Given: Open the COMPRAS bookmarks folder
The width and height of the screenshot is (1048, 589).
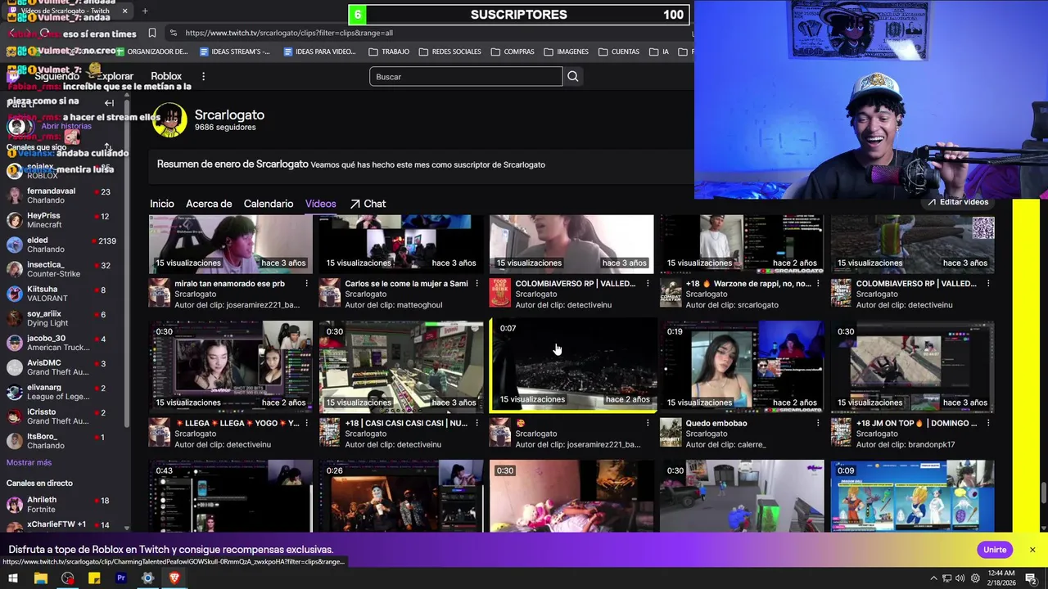Looking at the screenshot, I should coord(512,52).
